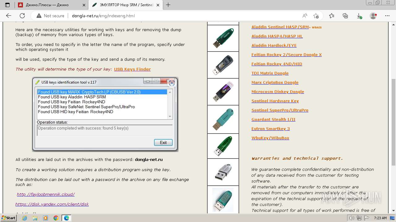
Task: Show the Downloads panel
Action: pos(359,16)
